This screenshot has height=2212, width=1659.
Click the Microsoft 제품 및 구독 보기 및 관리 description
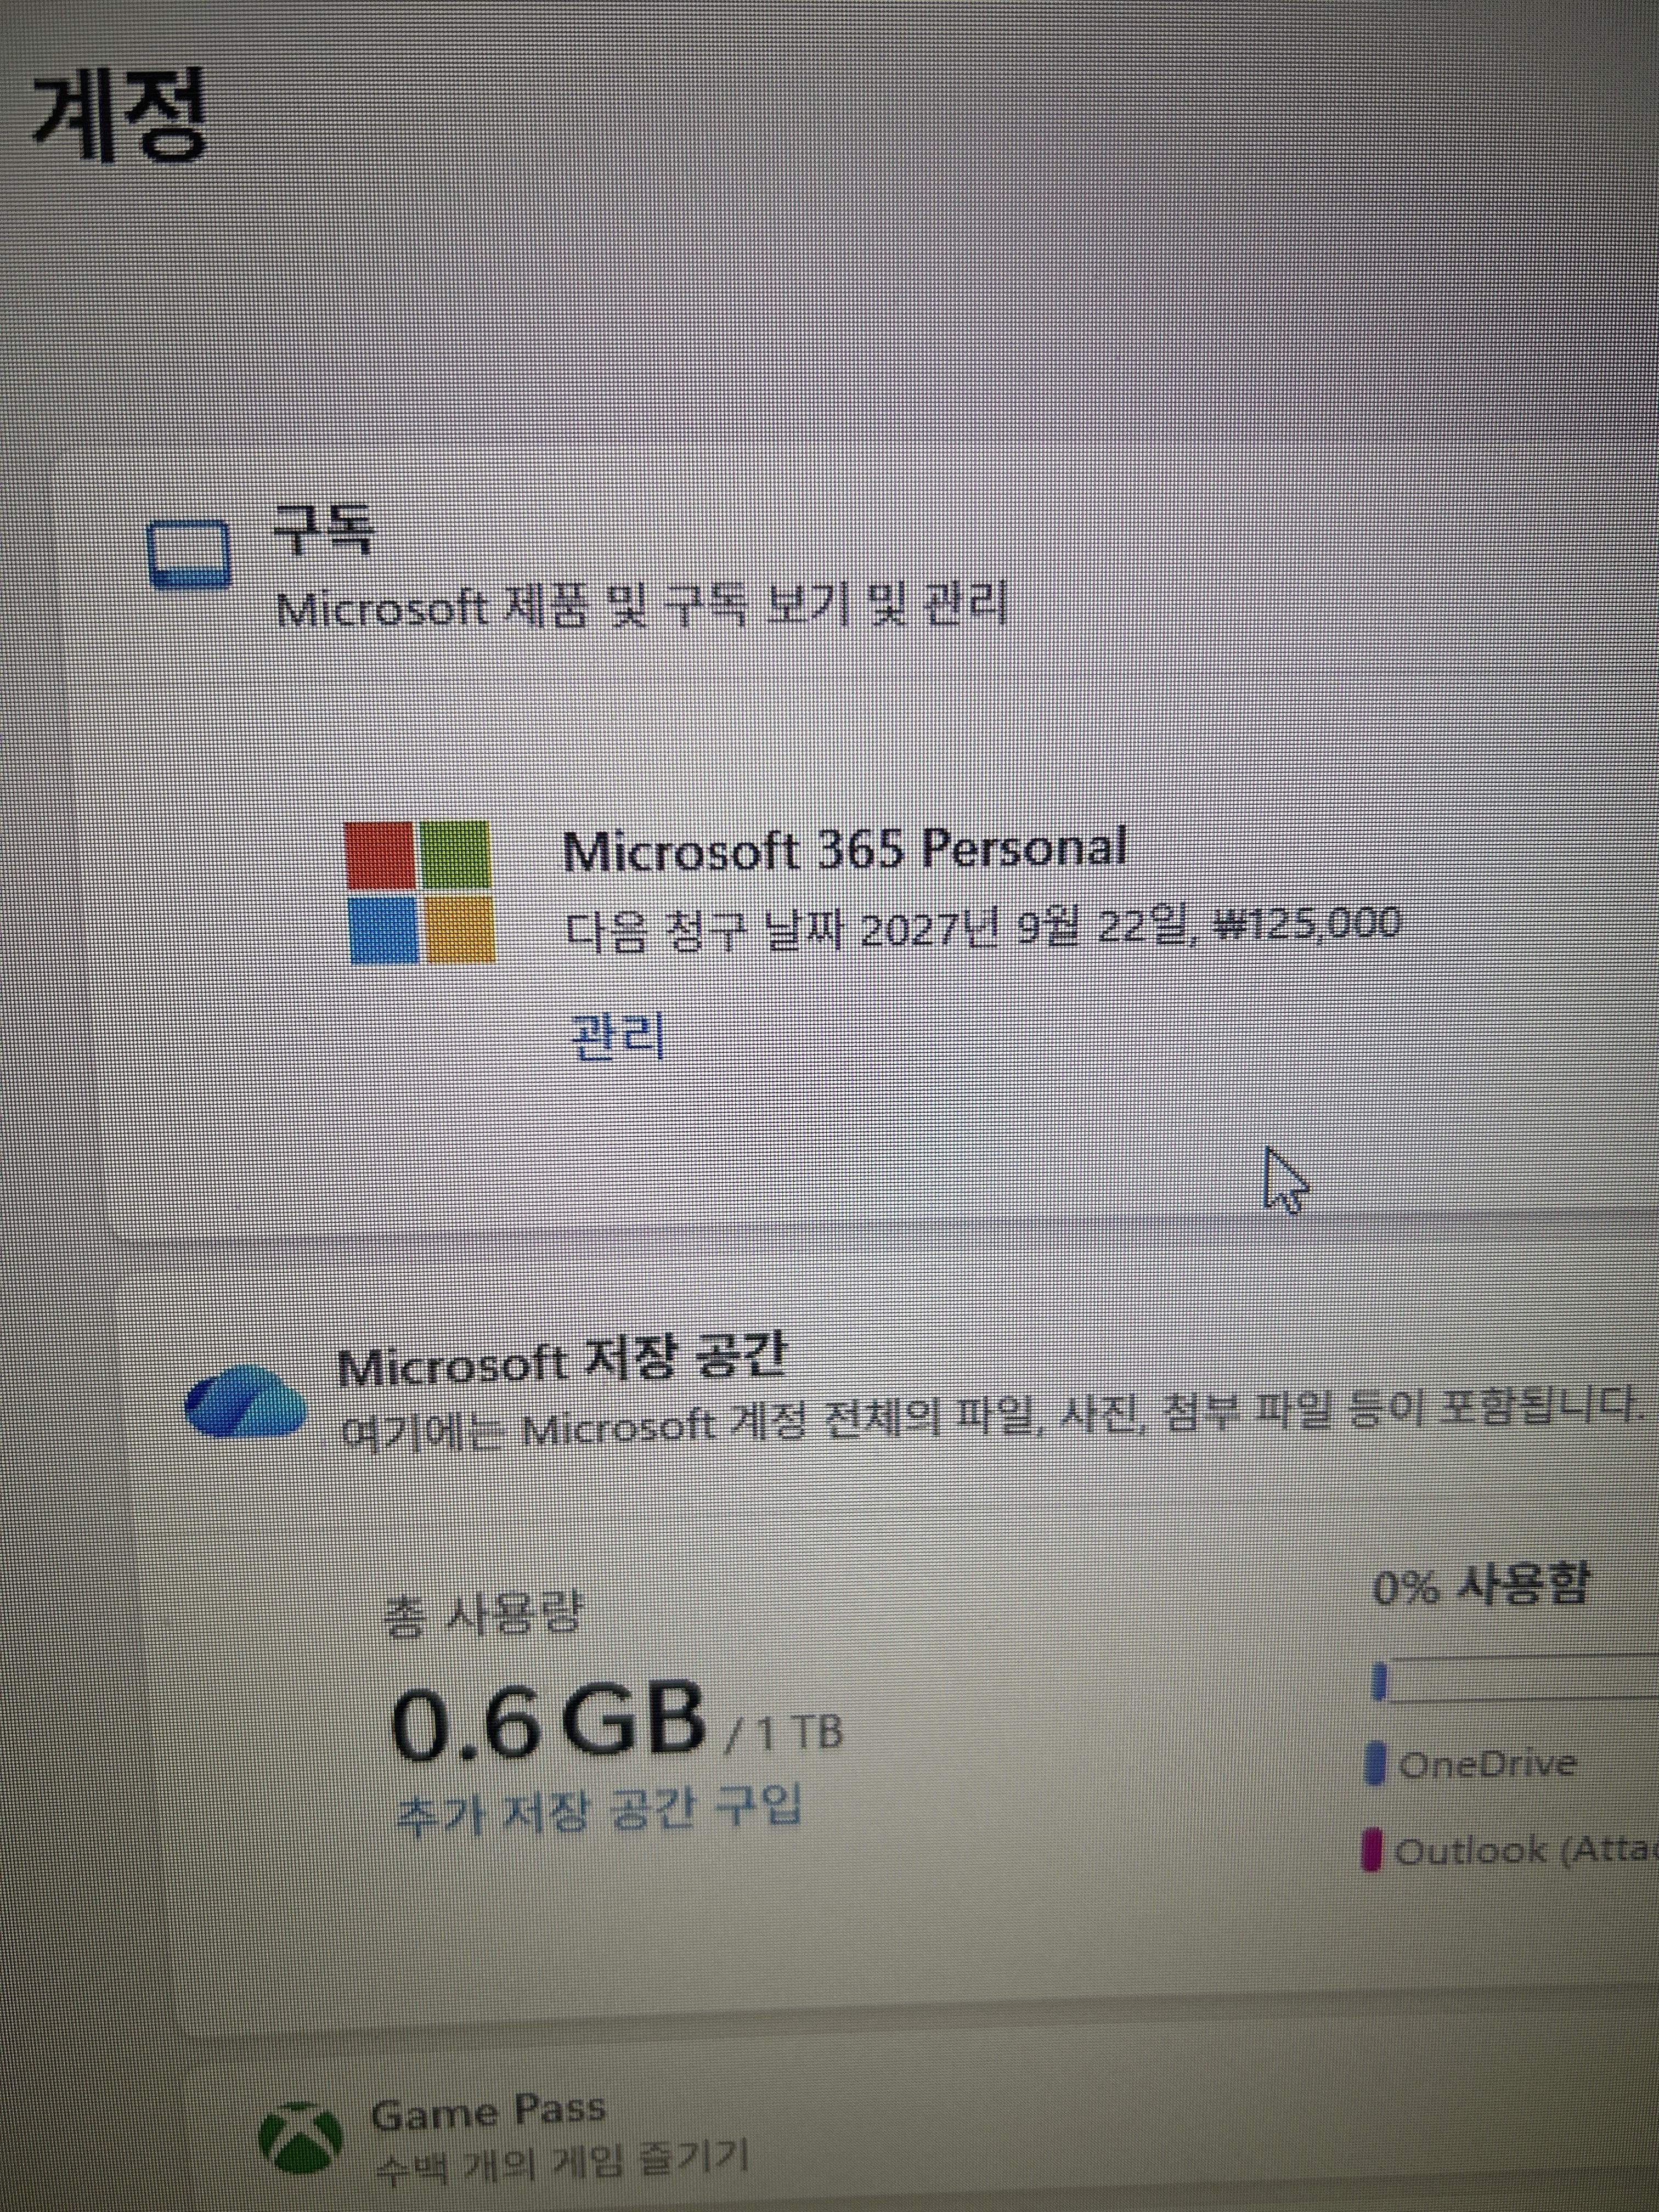pyautogui.click(x=642, y=606)
